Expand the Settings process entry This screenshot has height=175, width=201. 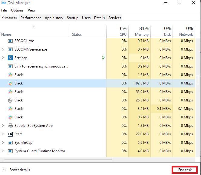[3, 58]
